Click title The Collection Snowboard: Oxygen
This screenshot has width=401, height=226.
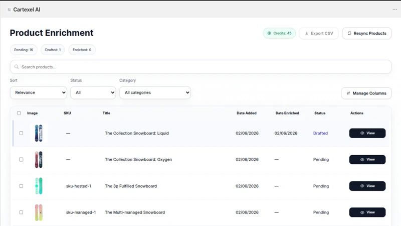pos(138,159)
